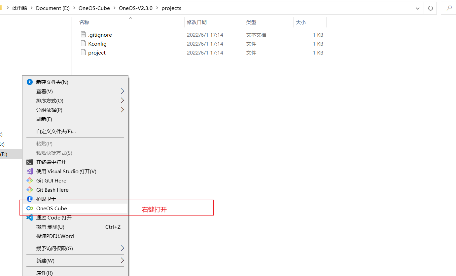Image resolution: width=456 pixels, height=276 pixels.
Task: Select 撤消 删除(U) menu entry
Action: 75,227
